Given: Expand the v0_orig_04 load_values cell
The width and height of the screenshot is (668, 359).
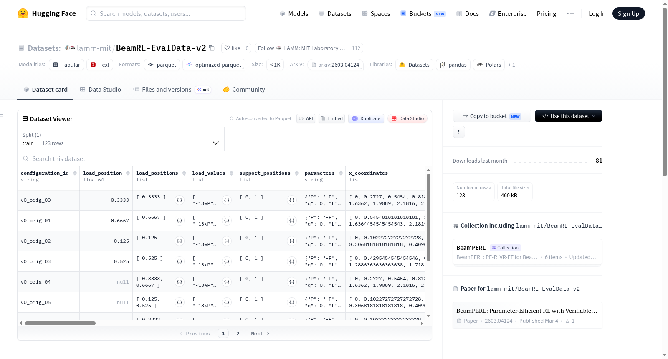Looking at the screenshot, I should [227, 282].
